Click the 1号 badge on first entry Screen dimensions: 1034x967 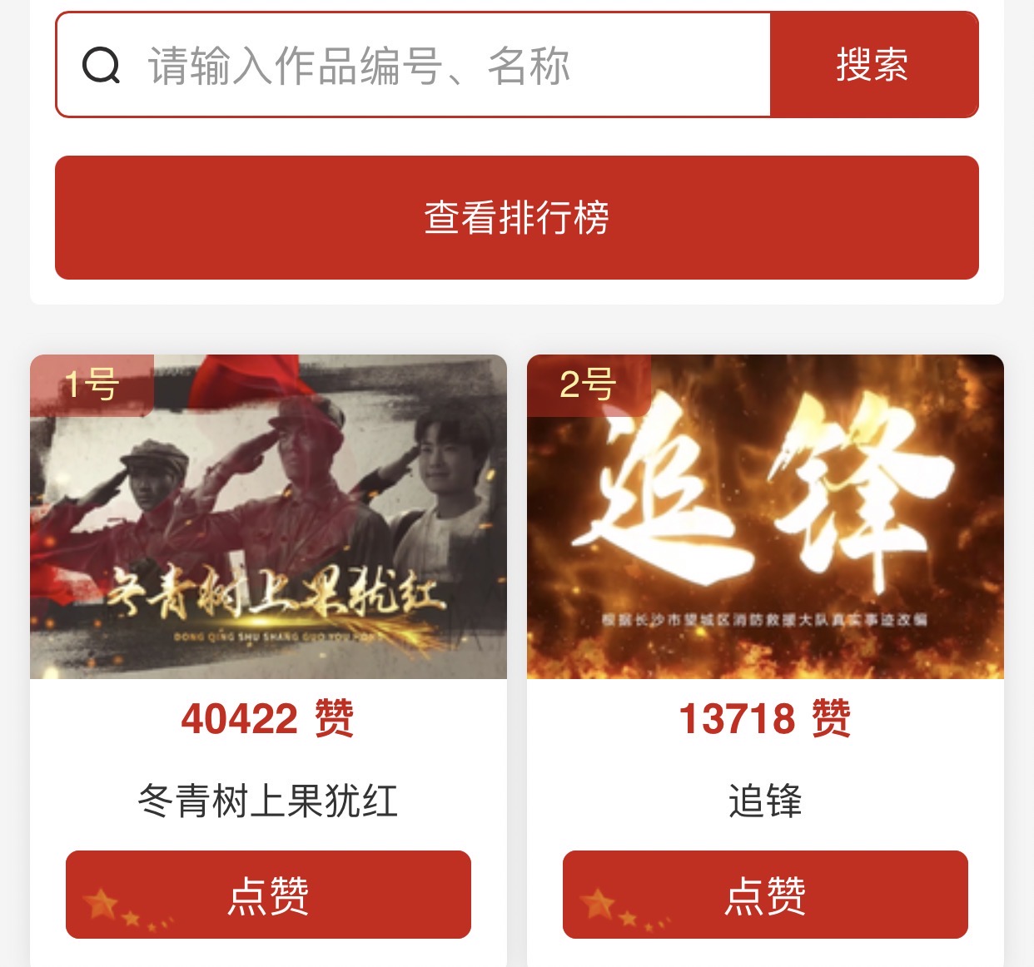click(92, 384)
